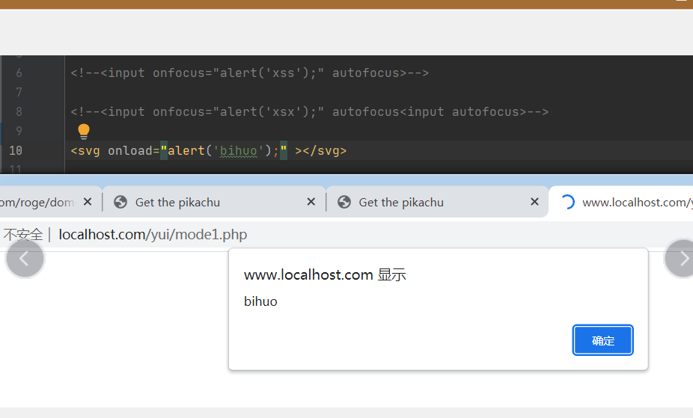
Task: Click line number 8 in editor gutter
Action: (19, 111)
